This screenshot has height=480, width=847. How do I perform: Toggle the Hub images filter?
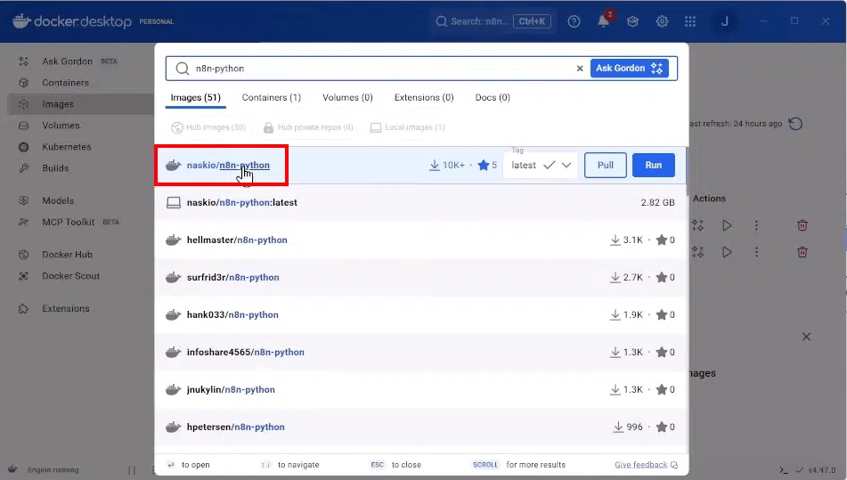point(208,127)
